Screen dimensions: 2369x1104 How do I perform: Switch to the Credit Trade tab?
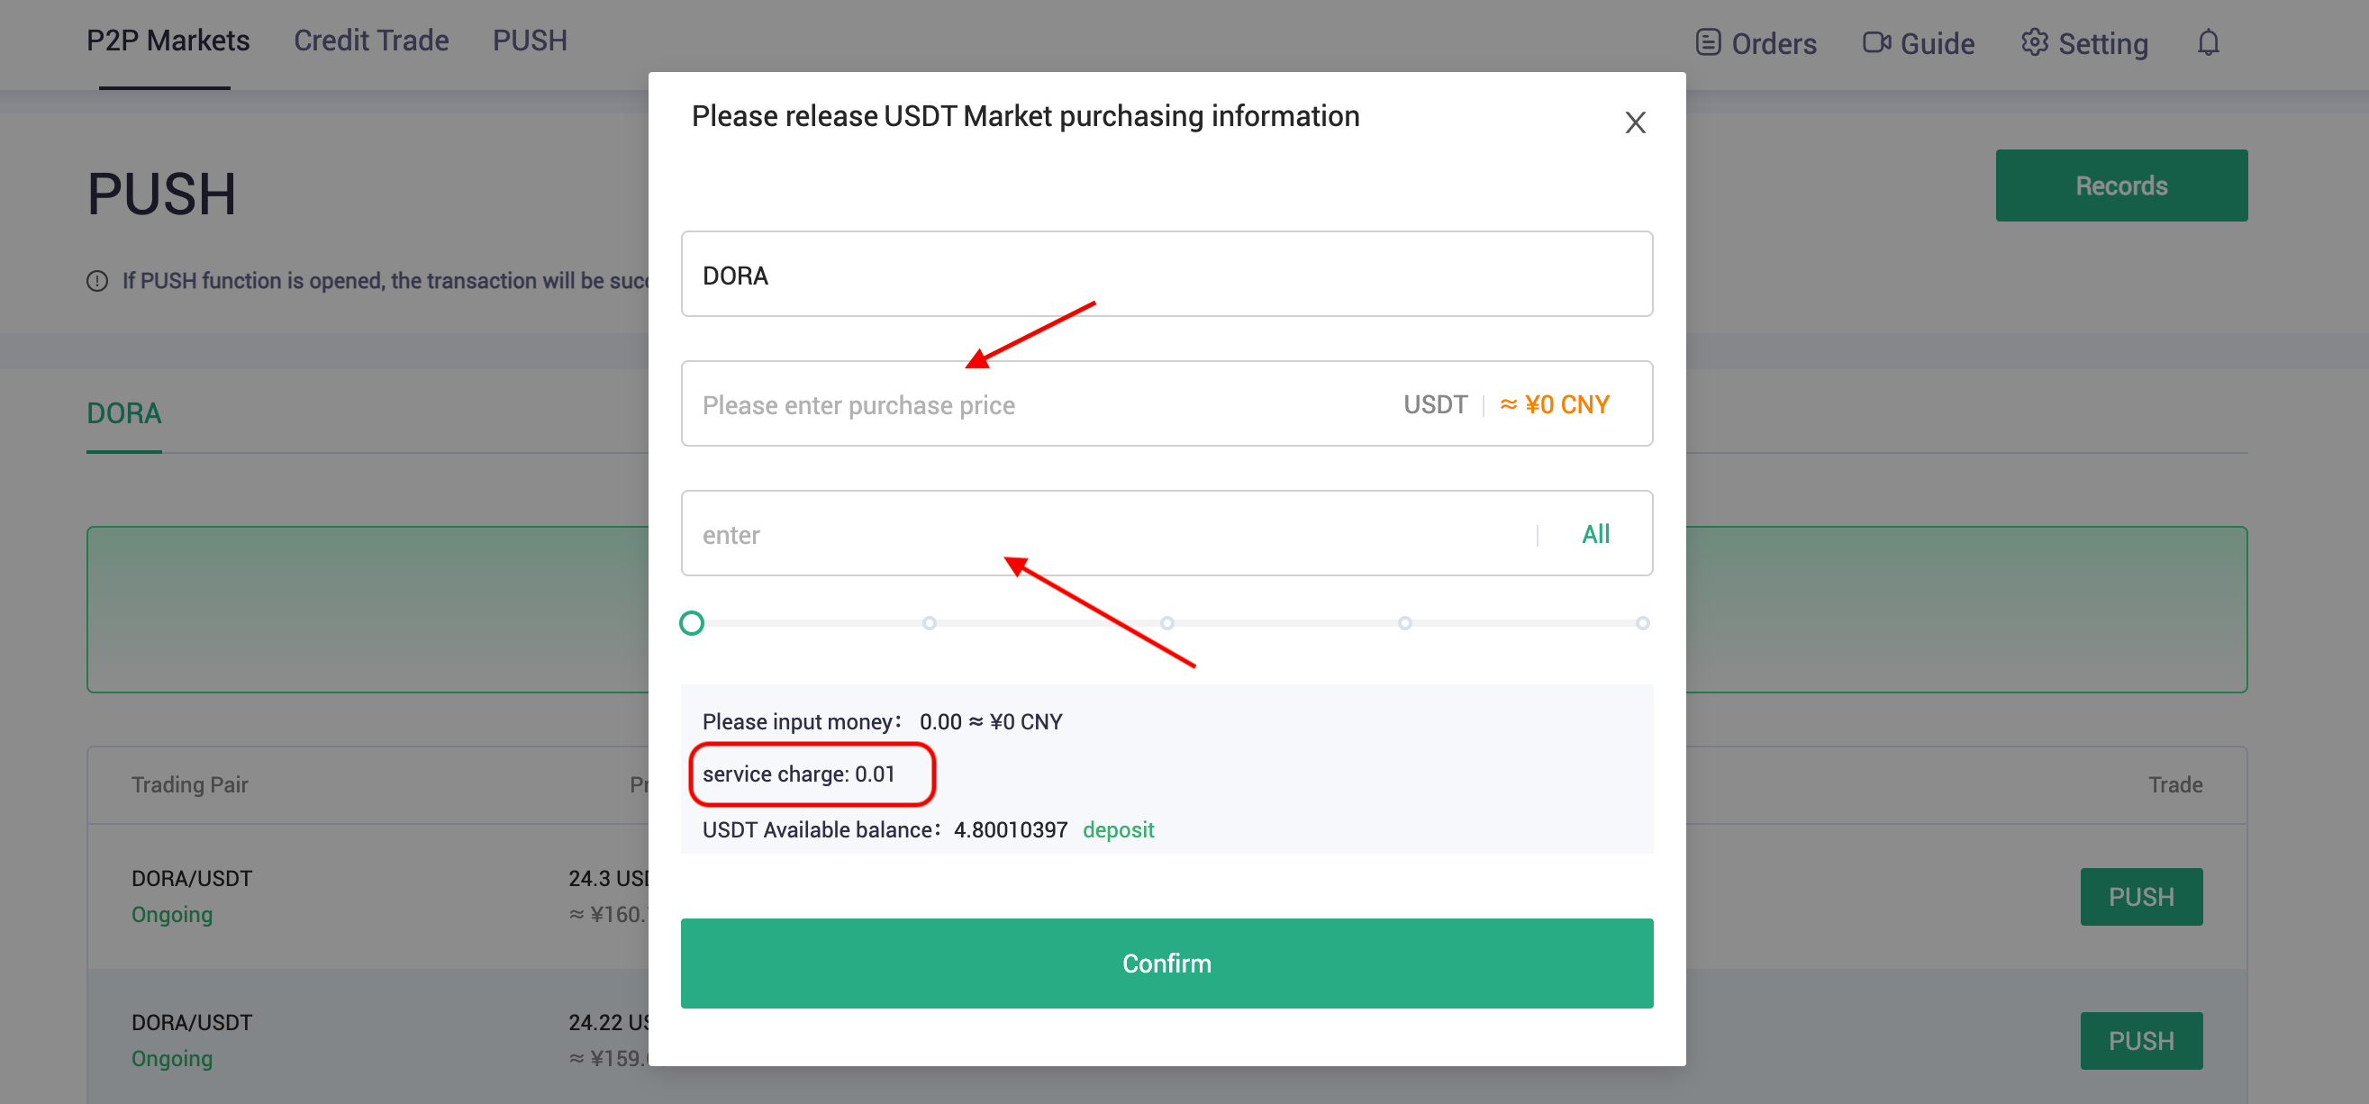tap(370, 41)
